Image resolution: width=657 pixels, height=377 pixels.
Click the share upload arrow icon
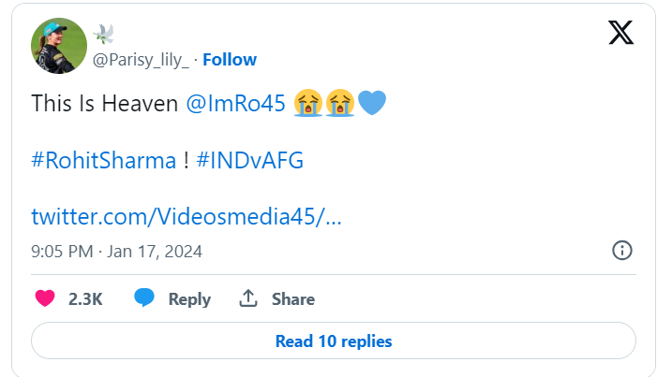(x=248, y=298)
